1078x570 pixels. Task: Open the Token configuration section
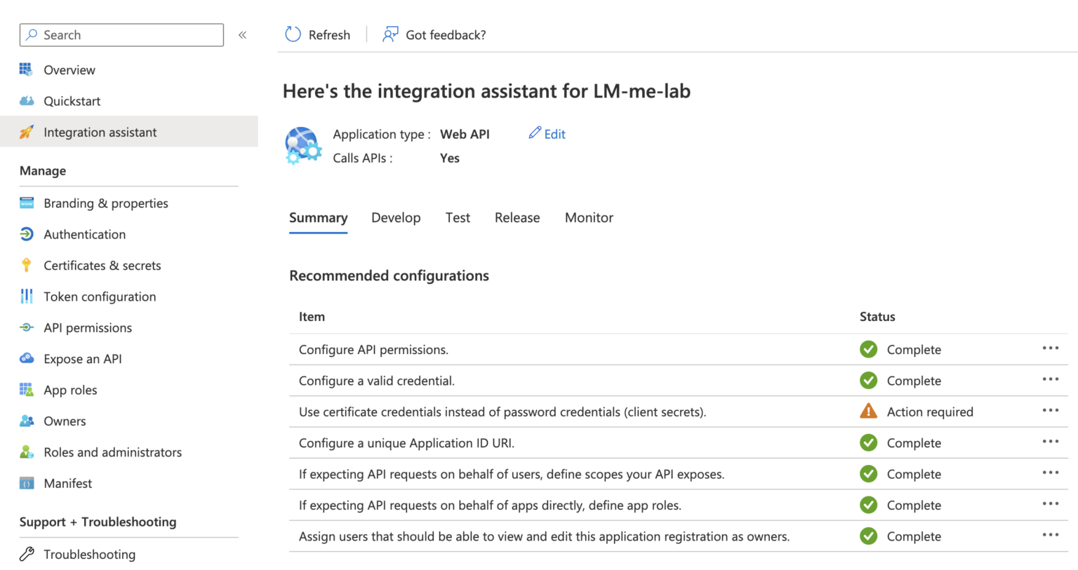pyautogui.click(x=100, y=297)
